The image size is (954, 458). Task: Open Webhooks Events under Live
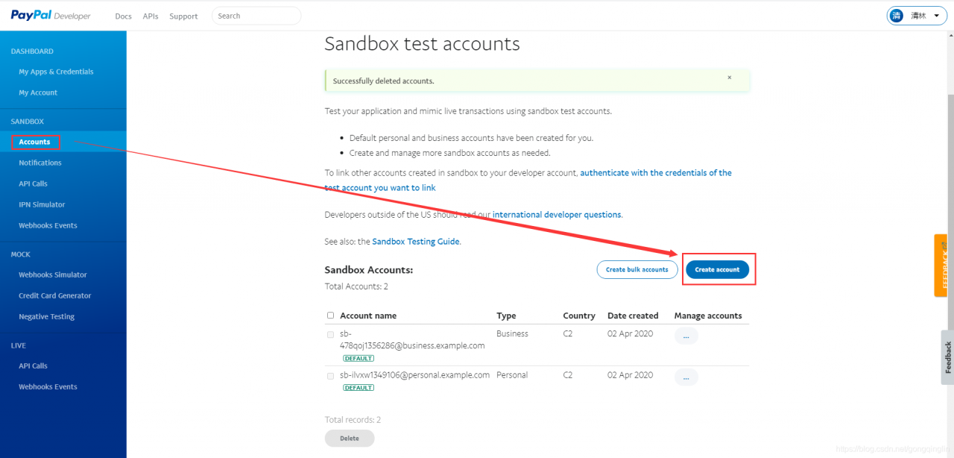pos(48,386)
